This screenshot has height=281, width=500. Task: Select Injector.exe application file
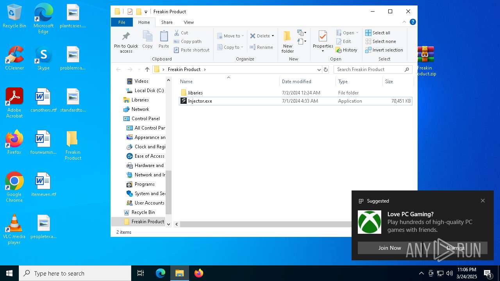tap(296, 101)
